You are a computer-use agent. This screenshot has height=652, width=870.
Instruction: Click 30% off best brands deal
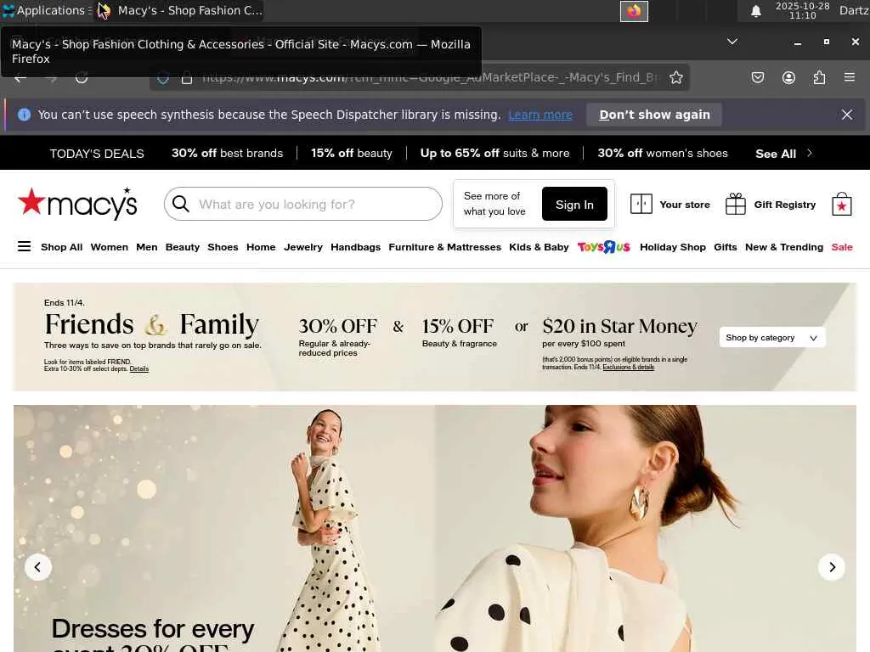pyautogui.click(x=227, y=153)
